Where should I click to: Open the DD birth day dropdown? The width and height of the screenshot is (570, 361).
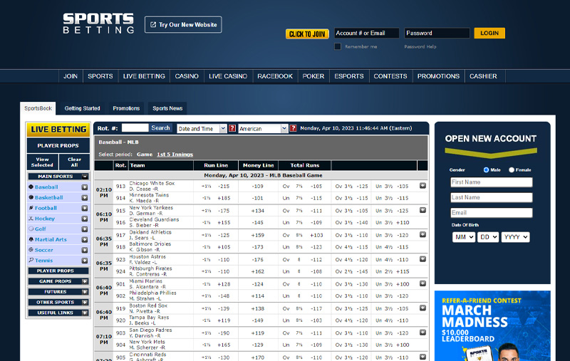488,237
